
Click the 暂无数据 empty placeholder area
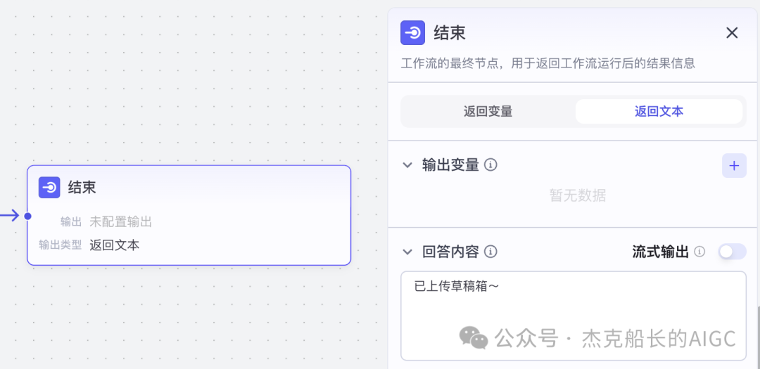pyautogui.click(x=578, y=196)
